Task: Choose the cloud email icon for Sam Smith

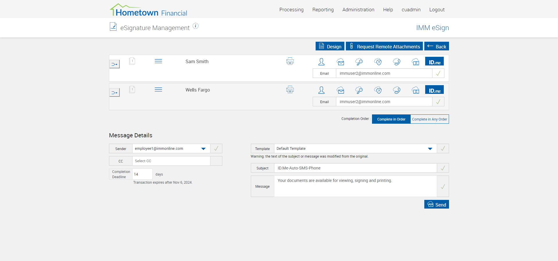Action: (x=341, y=62)
